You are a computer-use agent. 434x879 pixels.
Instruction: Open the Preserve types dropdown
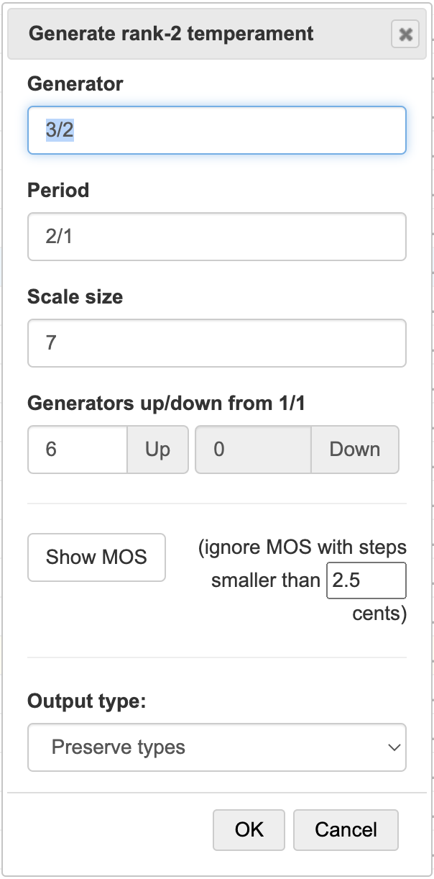pos(216,747)
